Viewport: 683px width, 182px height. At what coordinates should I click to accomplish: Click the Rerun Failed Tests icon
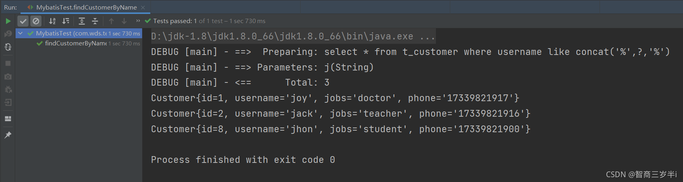[8, 34]
